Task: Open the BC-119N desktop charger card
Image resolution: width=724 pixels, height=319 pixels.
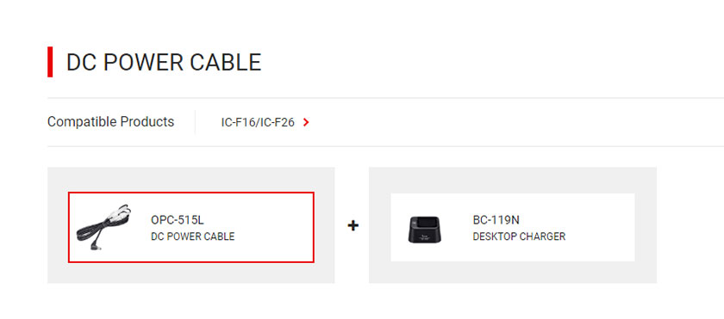Action: 513,227
